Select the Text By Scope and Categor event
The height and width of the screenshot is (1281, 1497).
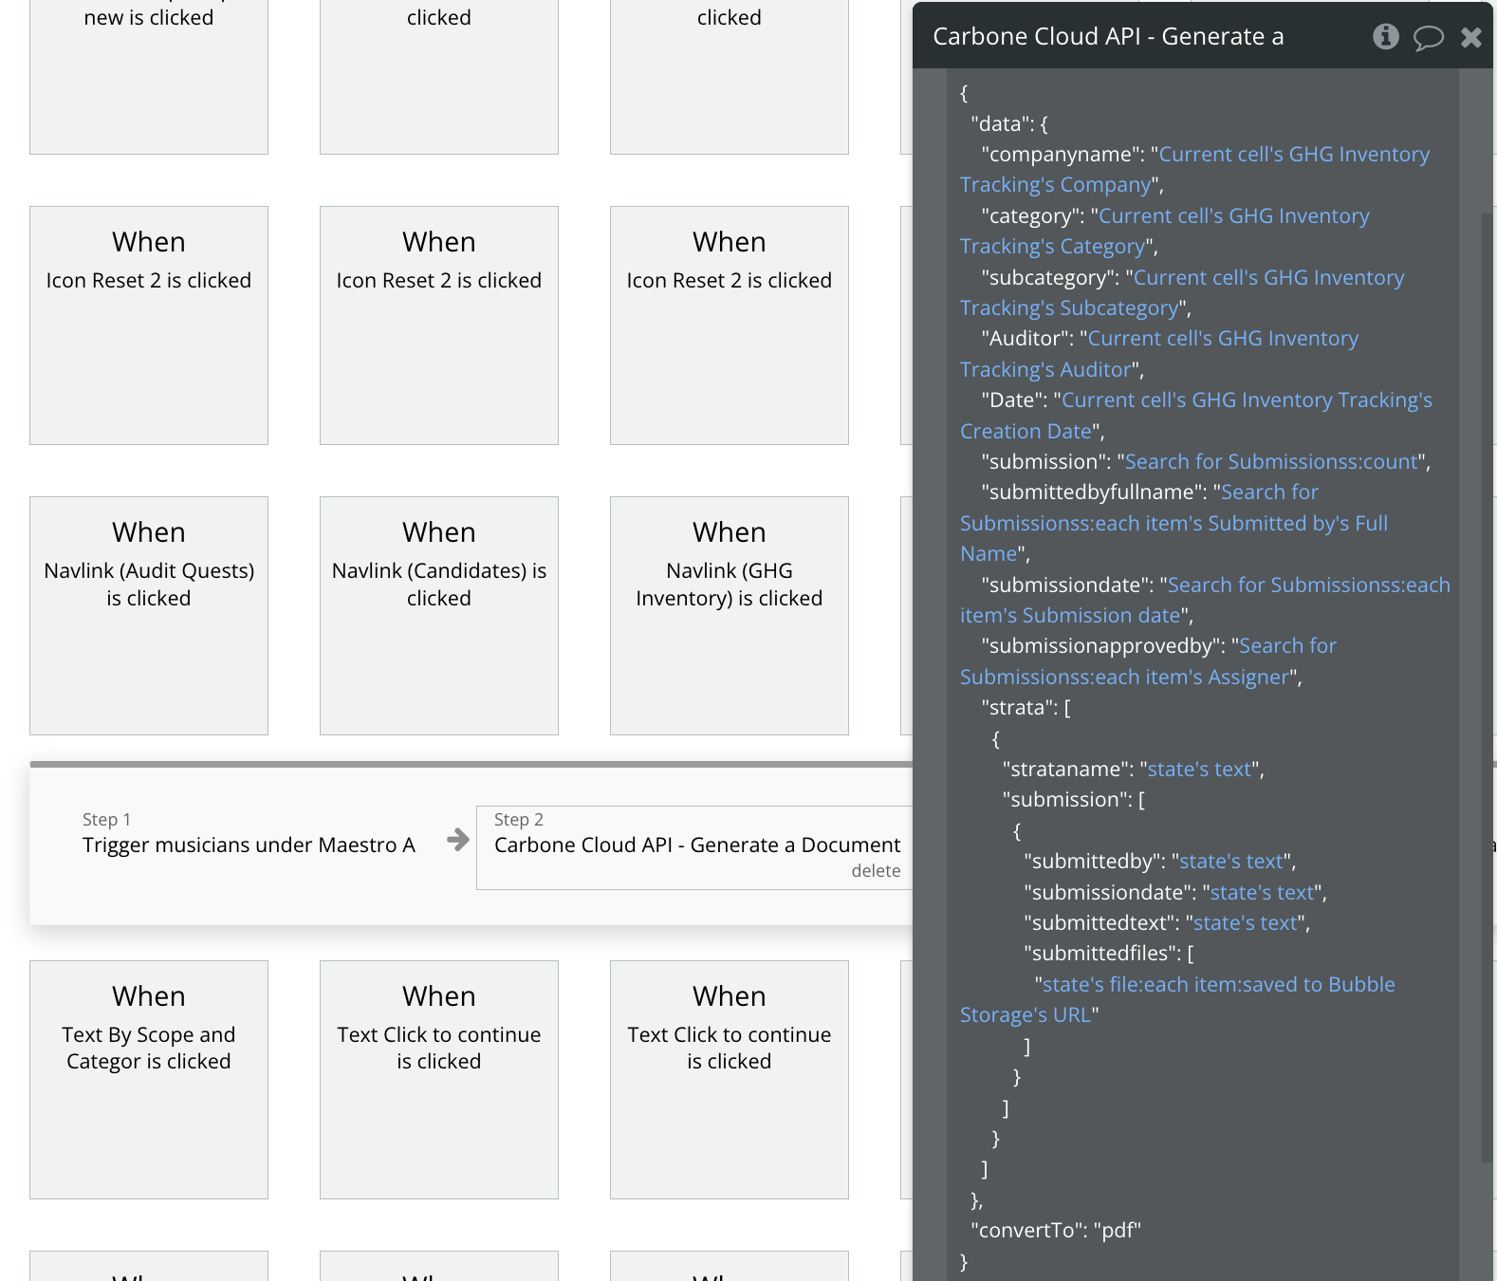pos(149,1079)
